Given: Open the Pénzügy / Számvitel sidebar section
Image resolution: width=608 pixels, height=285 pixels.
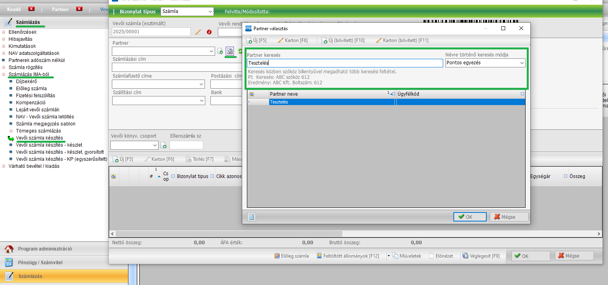Looking at the screenshot, I should [x=40, y=263].
